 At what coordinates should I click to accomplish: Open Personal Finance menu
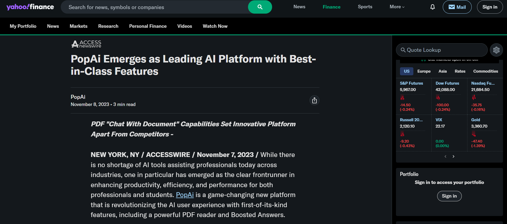pos(148,26)
